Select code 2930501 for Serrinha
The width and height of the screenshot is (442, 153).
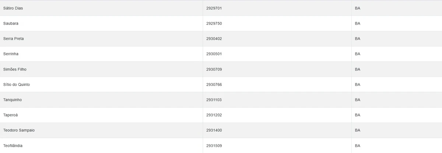(x=214, y=54)
